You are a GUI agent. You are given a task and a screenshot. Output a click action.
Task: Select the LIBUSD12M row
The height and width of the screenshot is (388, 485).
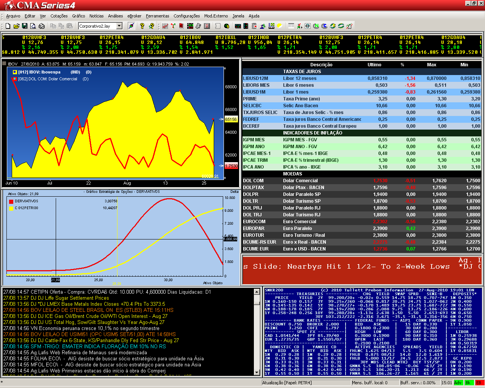pos(361,78)
